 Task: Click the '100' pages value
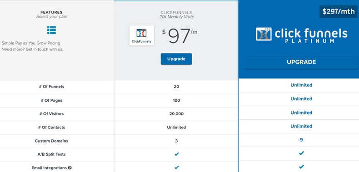click(176, 100)
